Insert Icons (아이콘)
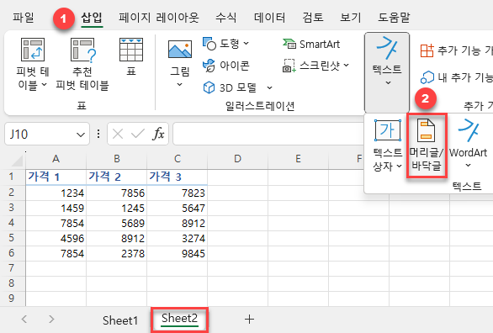493x333 pixels. coord(226,66)
